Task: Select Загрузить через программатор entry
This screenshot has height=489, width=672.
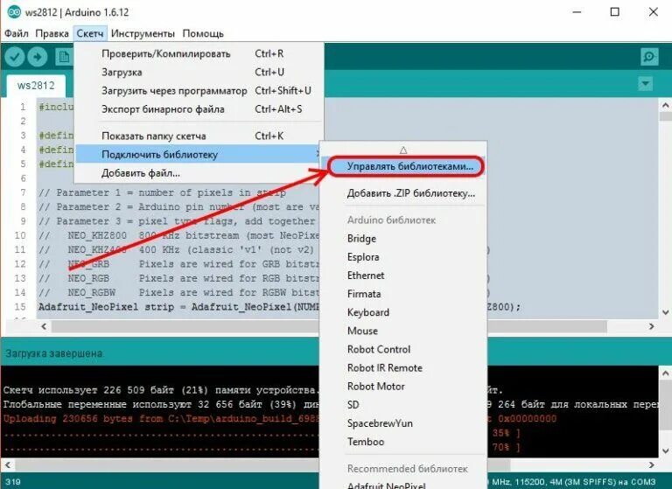Action: 199,90
